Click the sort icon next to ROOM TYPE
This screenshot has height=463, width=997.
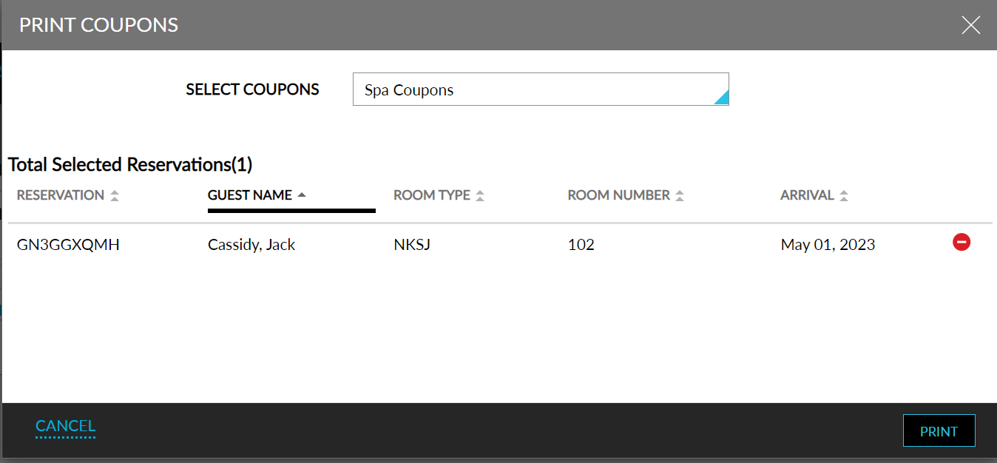coord(480,195)
